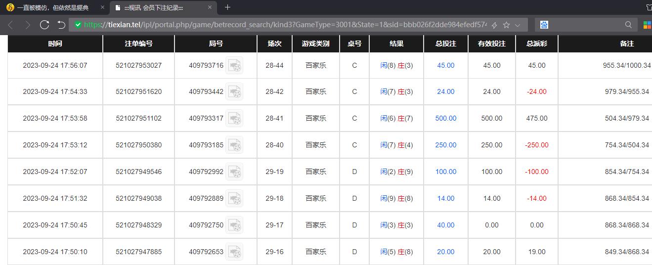Expand the address bar dropdown chevron
652x265 pixels.
click(x=518, y=25)
